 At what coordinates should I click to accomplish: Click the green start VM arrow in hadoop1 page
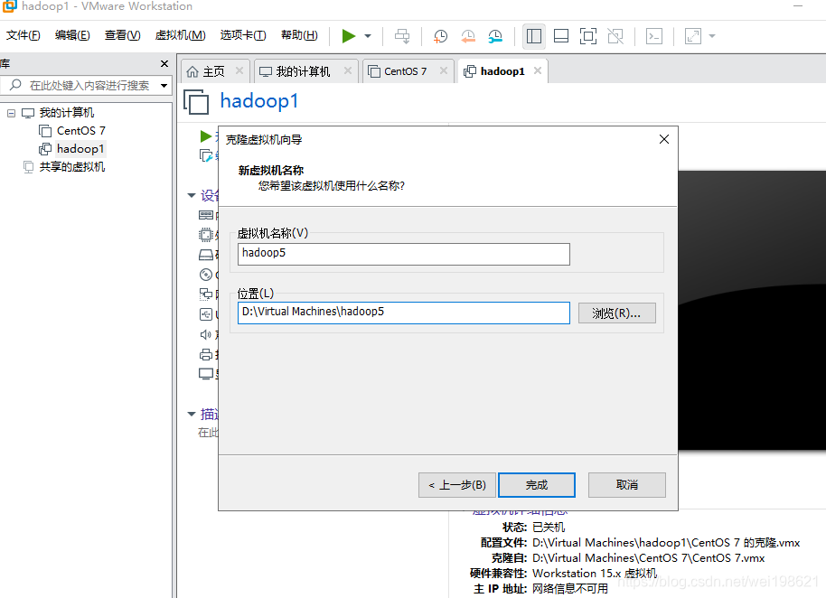[x=206, y=137]
